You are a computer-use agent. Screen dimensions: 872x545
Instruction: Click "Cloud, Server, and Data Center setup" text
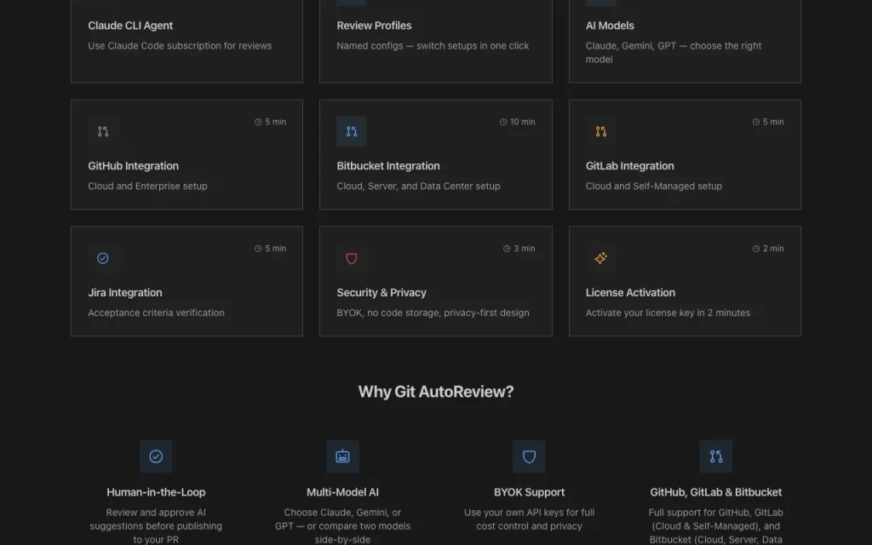(x=418, y=186)
